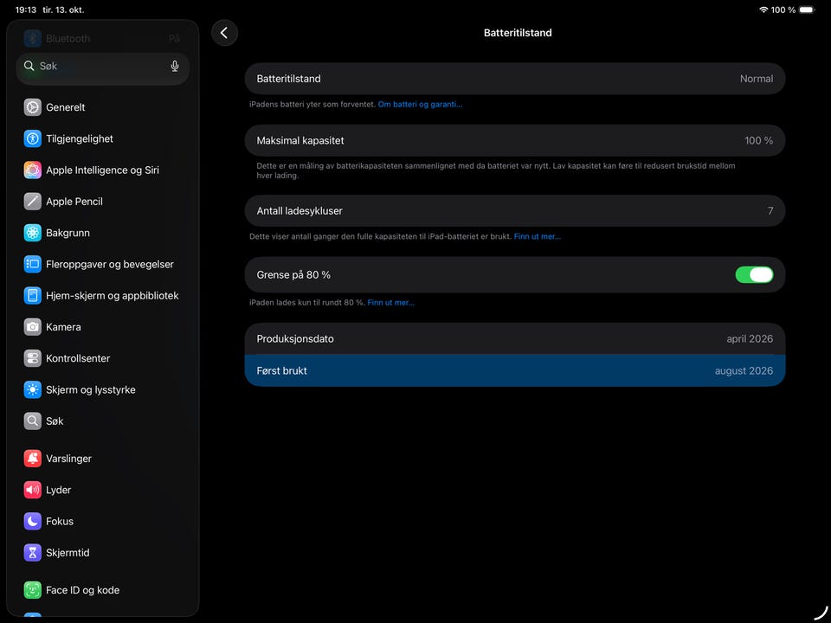Tap the microphone icon in search field
Viewport: 831px width, 623px height.
(174, 67)
